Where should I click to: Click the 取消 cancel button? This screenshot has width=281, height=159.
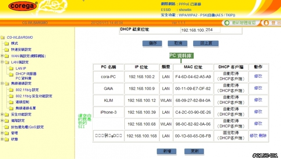pos(177,43)
